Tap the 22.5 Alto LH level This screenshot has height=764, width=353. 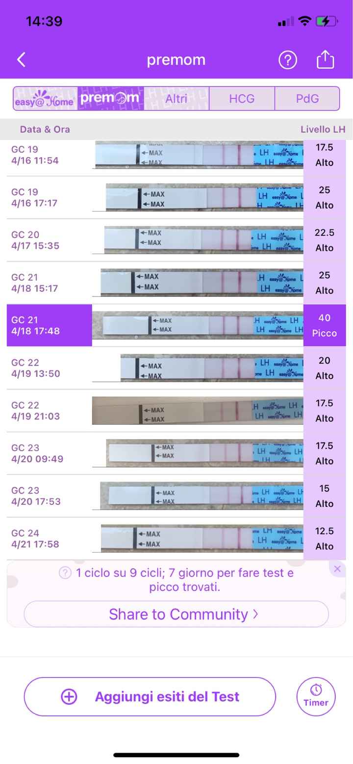pos(324,240)
